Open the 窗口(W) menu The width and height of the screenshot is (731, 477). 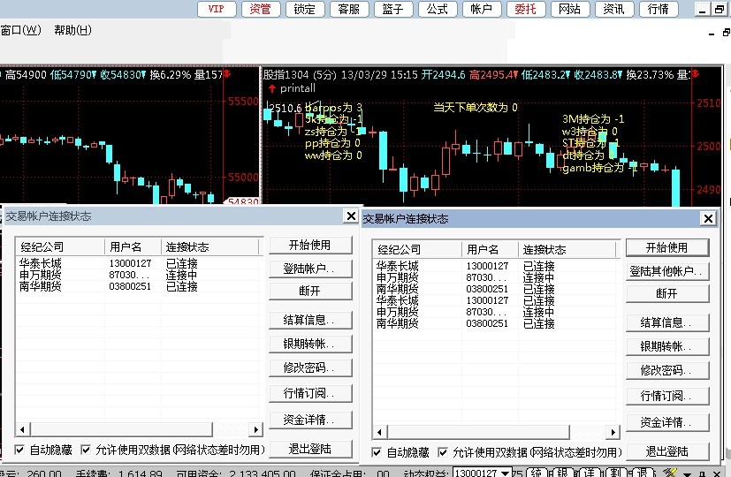pos(20,30)
